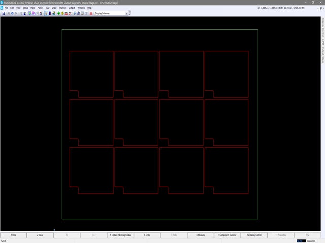Open the ECO menu
The height and width of the screenshot is (243, 325).
point(47,8)
